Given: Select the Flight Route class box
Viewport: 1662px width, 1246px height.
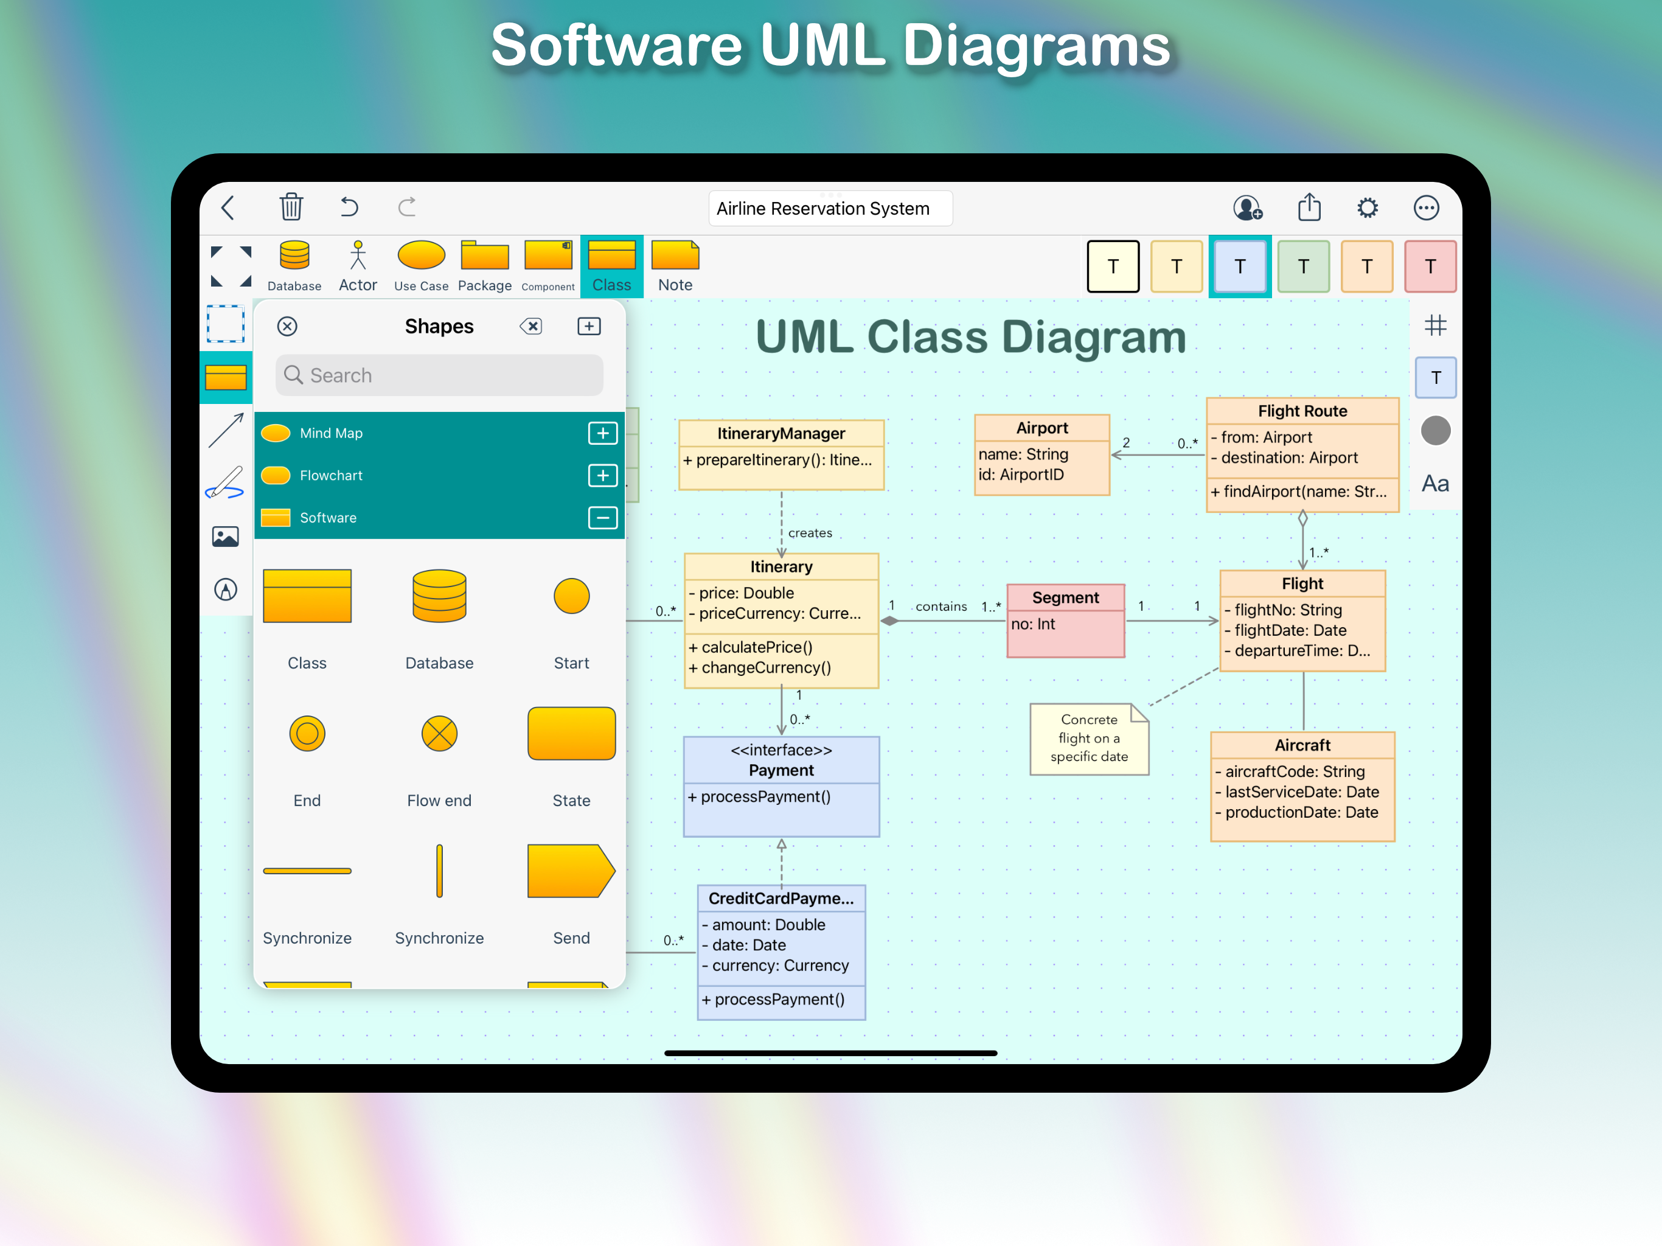Looking at the screenshot, I should click(1302, 454).
